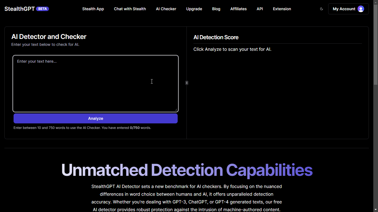Open the My Account menu
378x212 pixels.
point(344,9)
